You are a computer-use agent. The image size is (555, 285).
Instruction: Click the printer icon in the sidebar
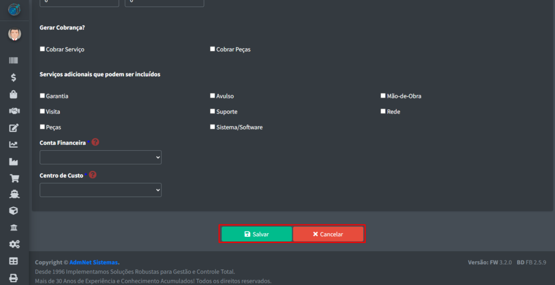(14, 278)
